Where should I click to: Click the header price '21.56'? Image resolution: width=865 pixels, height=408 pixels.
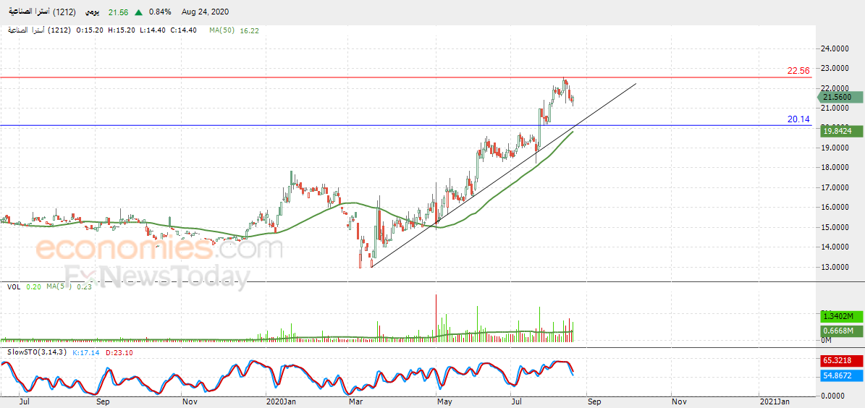(119, 12)
